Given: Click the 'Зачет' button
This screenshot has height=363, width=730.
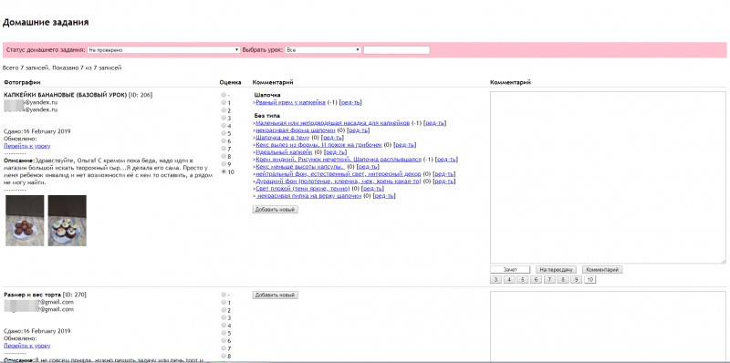Looking at the screenshot, I should click(x=510, y=269).
